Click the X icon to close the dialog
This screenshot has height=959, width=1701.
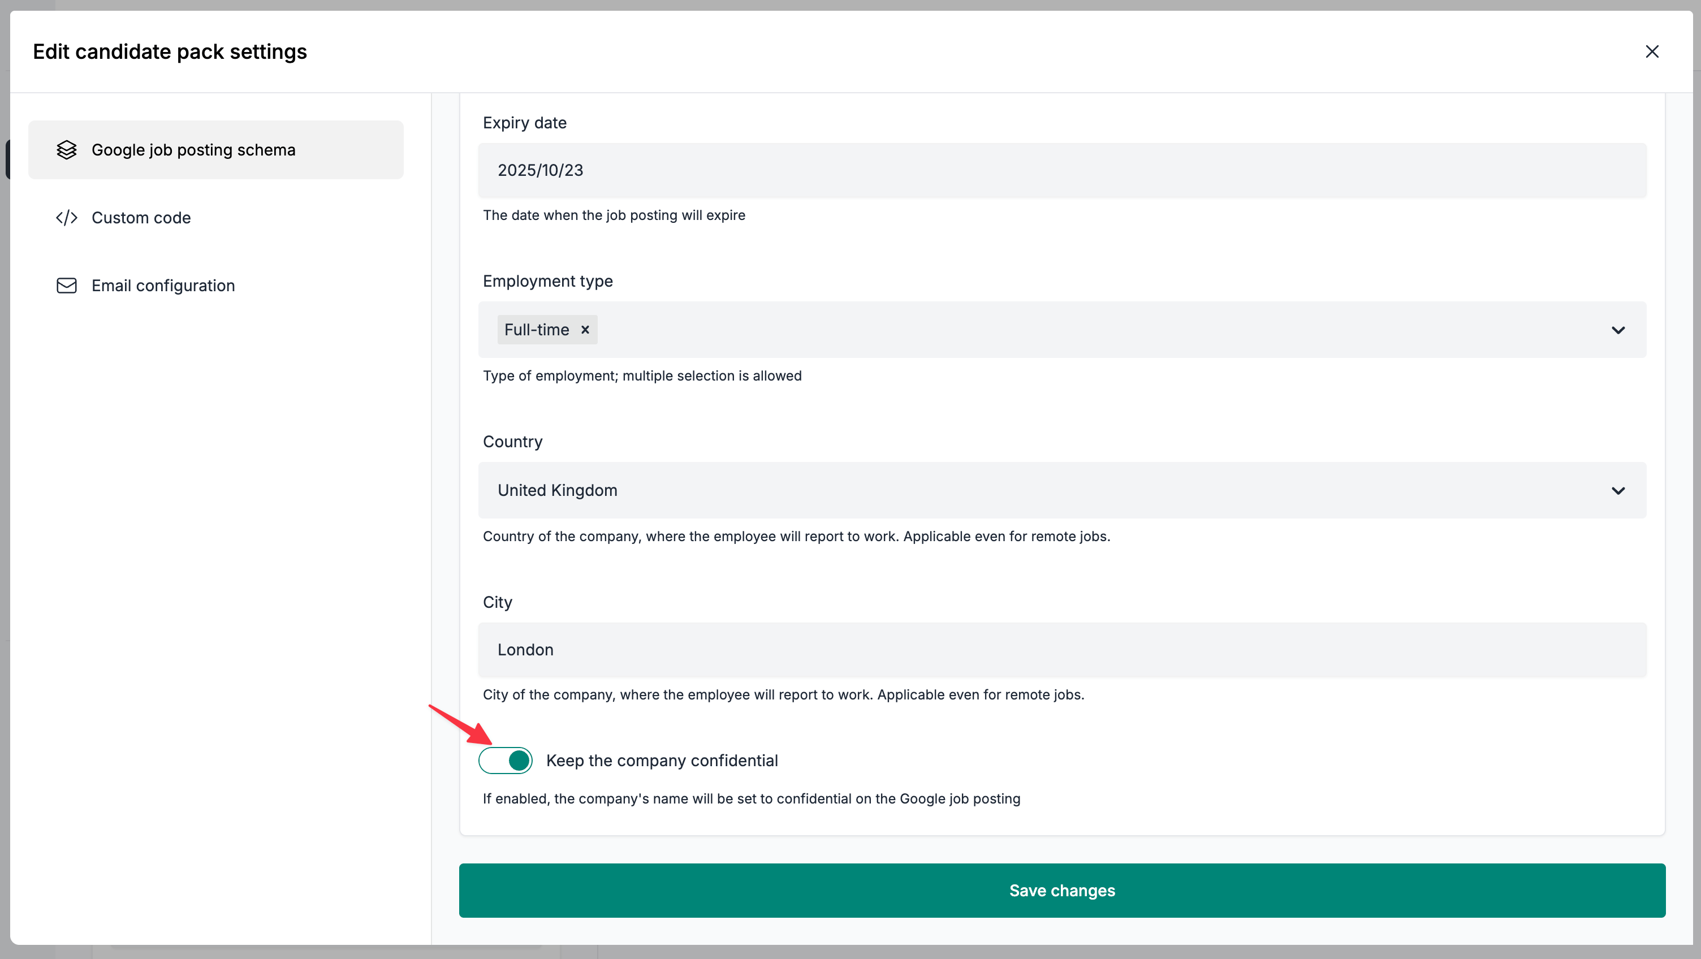coord(1652,51)
